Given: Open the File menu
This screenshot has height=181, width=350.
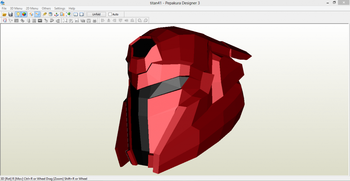Looking at the screenshot, I should click(4, 8).
